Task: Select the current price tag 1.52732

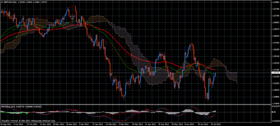Action: coord(275,73)
